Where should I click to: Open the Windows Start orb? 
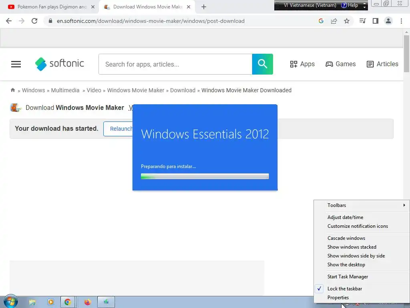tap(10, 302)
